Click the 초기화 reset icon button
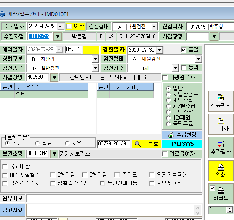The width and height of the screenshot is (234, 220). [221, 124]
